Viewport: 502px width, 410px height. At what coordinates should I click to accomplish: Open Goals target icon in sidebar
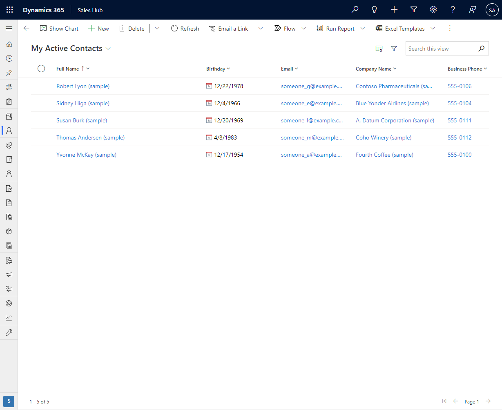9,304
